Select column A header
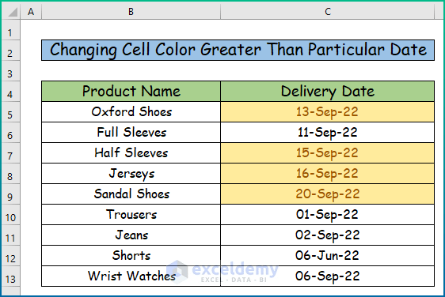The height and width of the screenshot is (297, 445). pyautogui.click(x=31, y=12)
